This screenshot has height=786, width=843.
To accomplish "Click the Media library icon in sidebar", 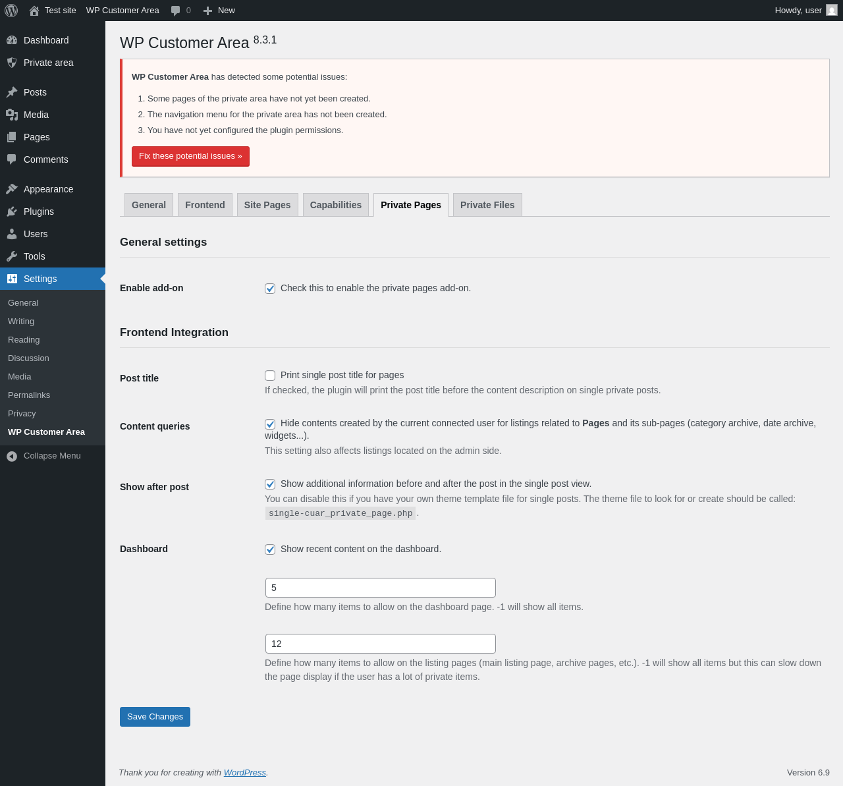I will point(12,115).
